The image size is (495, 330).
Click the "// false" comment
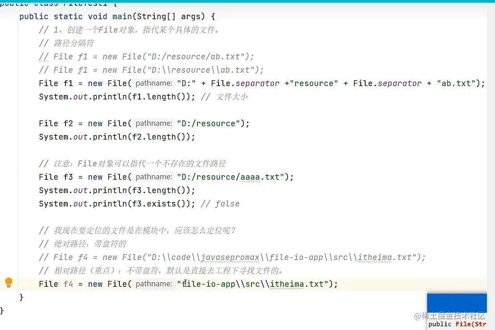pyautogui.click(x=220, y=204)
